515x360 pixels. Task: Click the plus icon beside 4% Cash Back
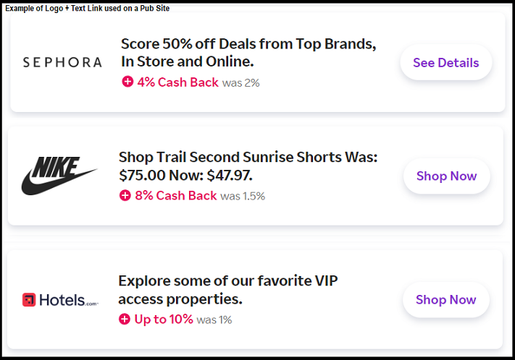tap(127, 82)
